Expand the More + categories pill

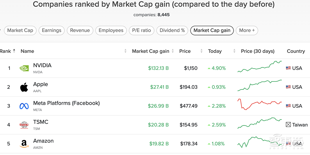(247, 30)
